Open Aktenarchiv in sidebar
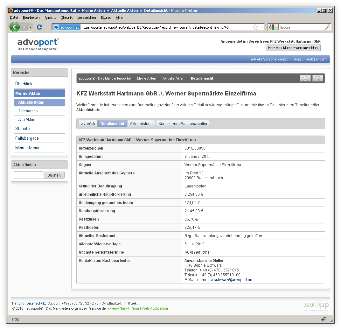Viewport: 341px width, 330px height. pyautogui.click(x=28, y=111)
